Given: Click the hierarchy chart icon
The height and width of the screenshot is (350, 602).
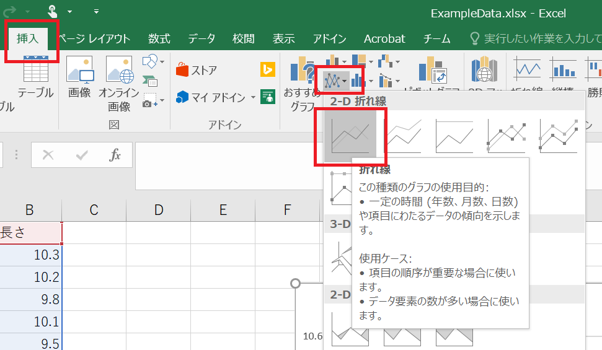Looking at the screenshot, I should (359, 61).
